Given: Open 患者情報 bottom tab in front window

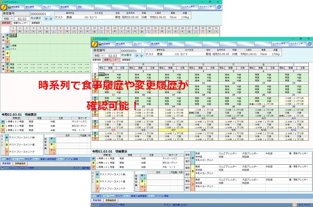Looking at the screenshot, I should point(97,200).
